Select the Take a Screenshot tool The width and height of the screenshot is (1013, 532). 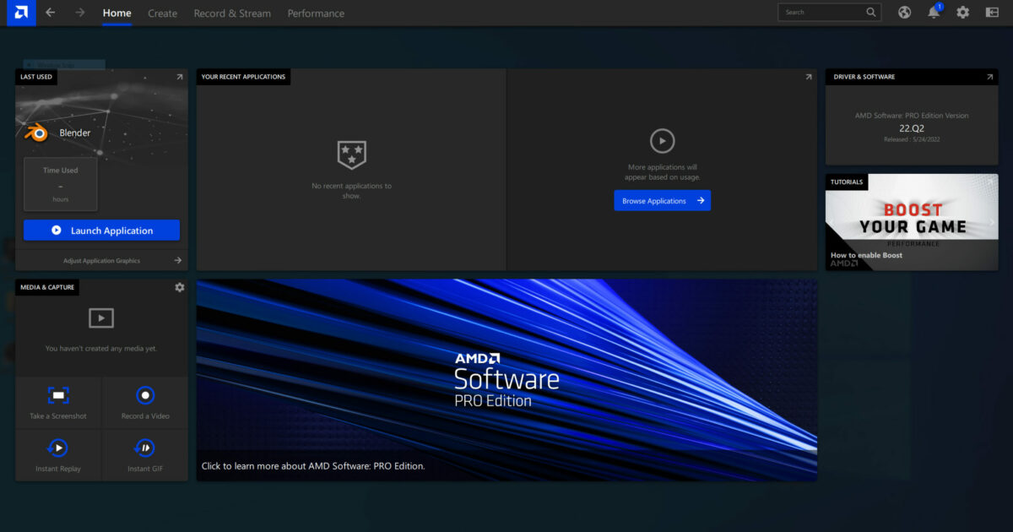[57, 402]
